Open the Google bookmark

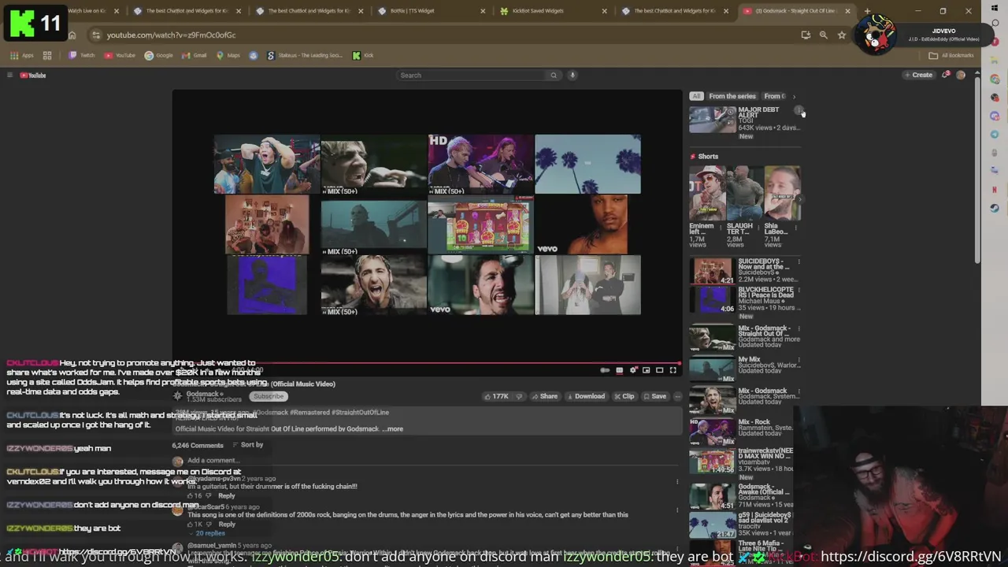point(159,55)
